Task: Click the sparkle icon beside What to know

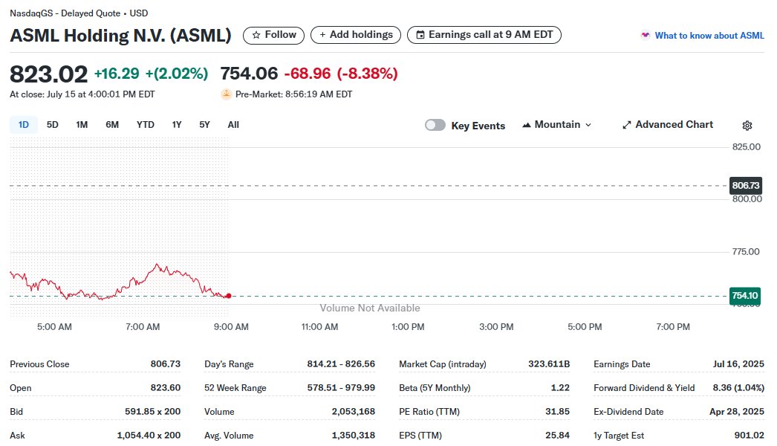Action: (x=646, y=35)
